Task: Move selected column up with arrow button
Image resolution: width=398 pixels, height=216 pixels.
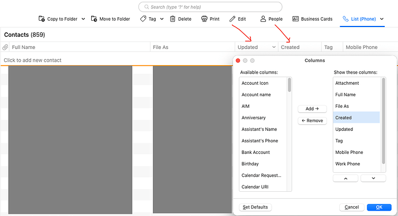Action: click(346, 178)
